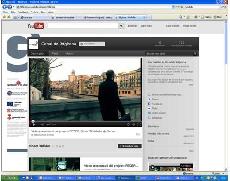
Task: Subscribe to Canal de 3dgirona
Action: coord(92,44)
